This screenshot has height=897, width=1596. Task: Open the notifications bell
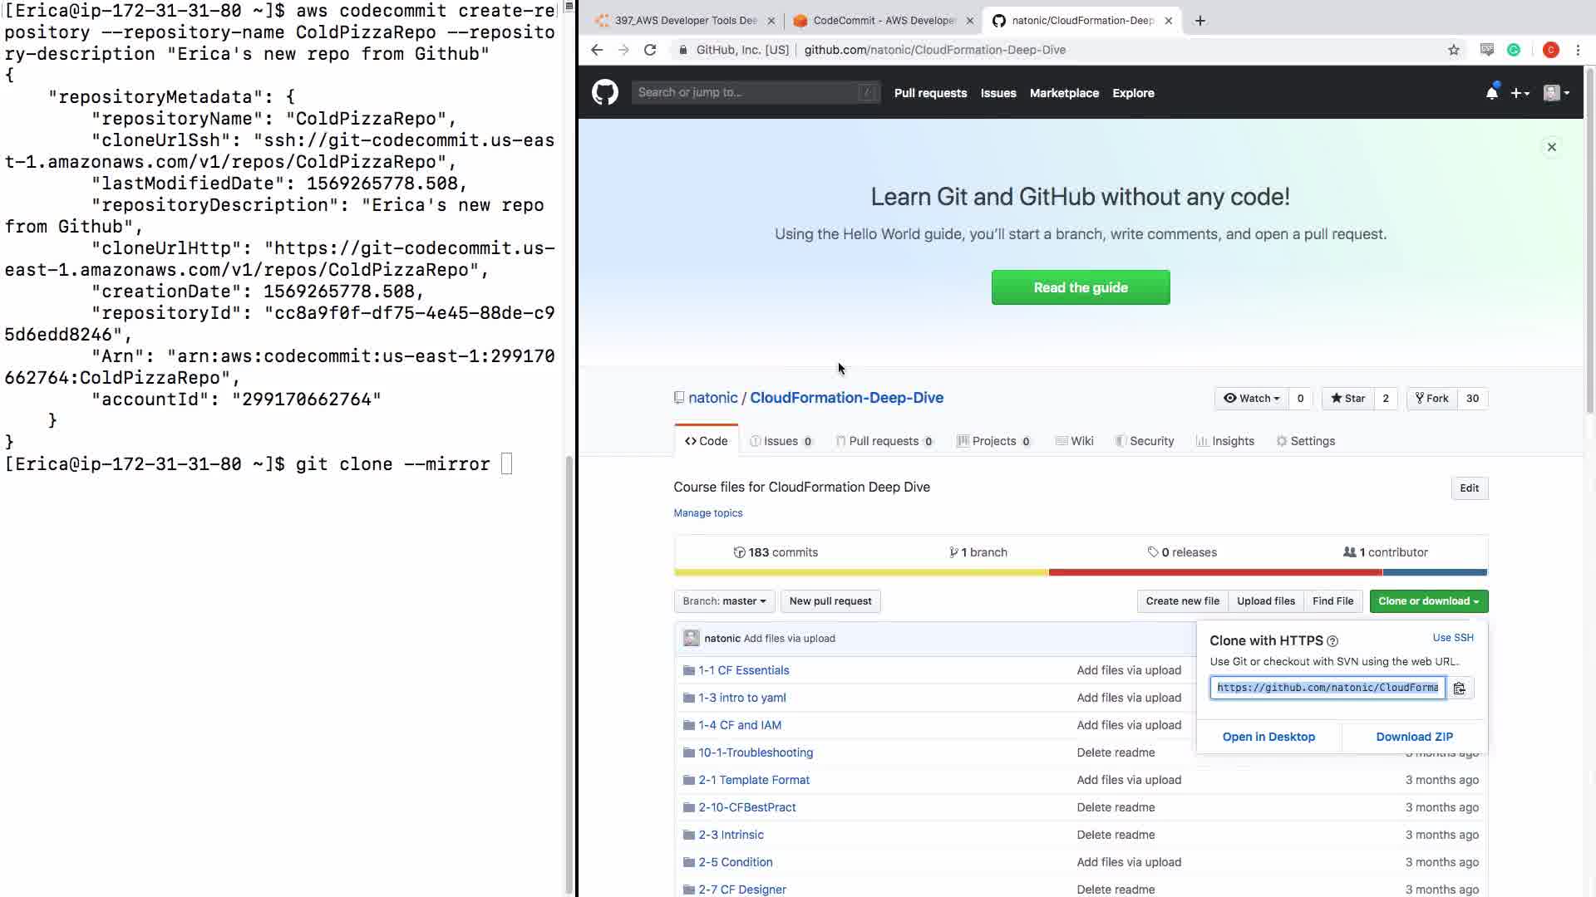click(x=1491, y=93)
